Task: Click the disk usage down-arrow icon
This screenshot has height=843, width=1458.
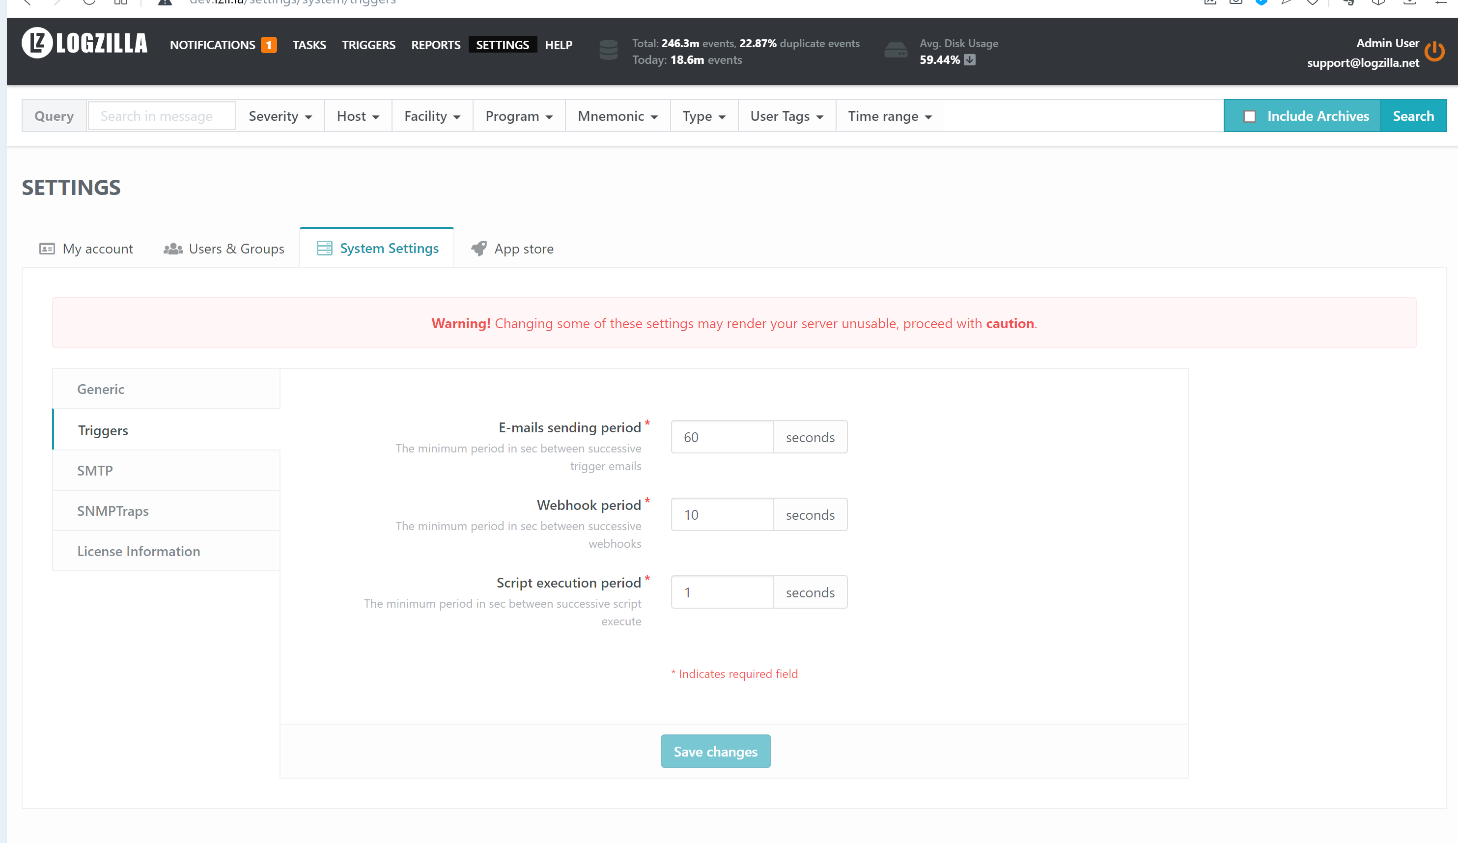Action: coord(970,59)
